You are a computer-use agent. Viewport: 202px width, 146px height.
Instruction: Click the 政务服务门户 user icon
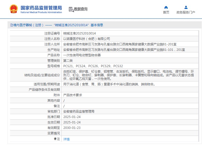point(186,7)
